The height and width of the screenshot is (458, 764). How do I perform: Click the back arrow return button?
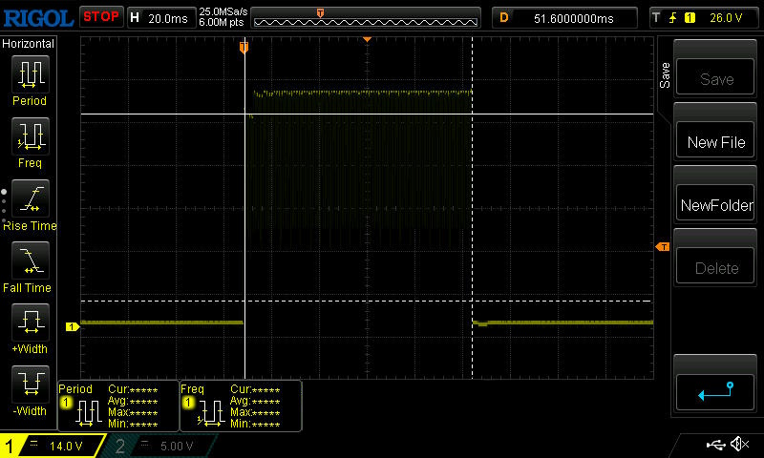[x=715, y=390]
